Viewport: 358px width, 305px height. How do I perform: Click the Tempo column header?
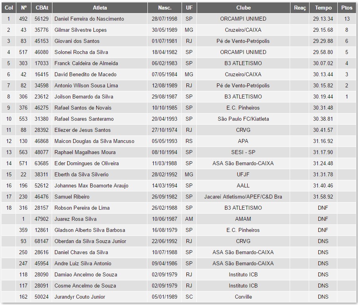[x=323, y=8]
